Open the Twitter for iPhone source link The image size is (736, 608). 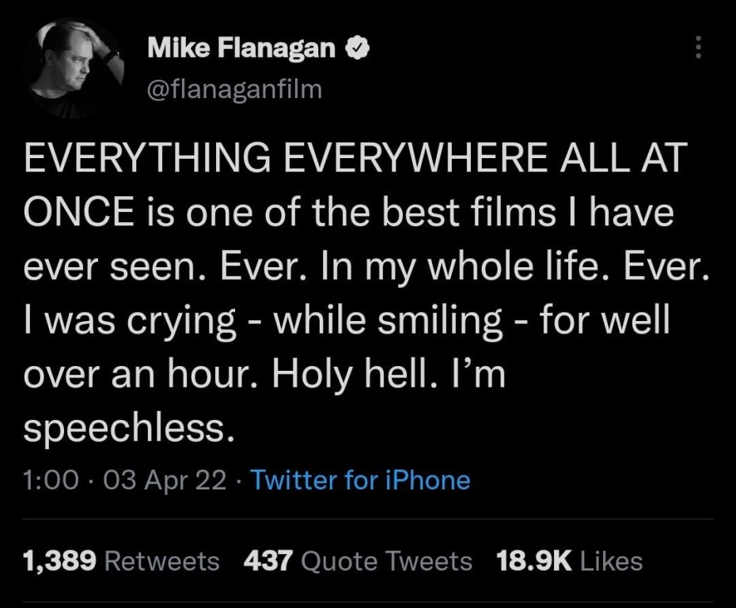(x=360, y=480)
